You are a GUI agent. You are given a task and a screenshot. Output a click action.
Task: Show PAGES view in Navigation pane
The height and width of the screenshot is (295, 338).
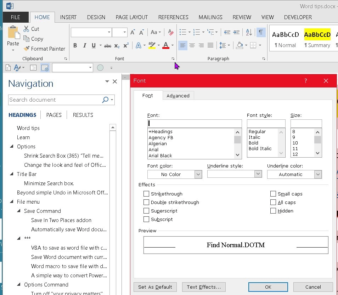[54, 115]
